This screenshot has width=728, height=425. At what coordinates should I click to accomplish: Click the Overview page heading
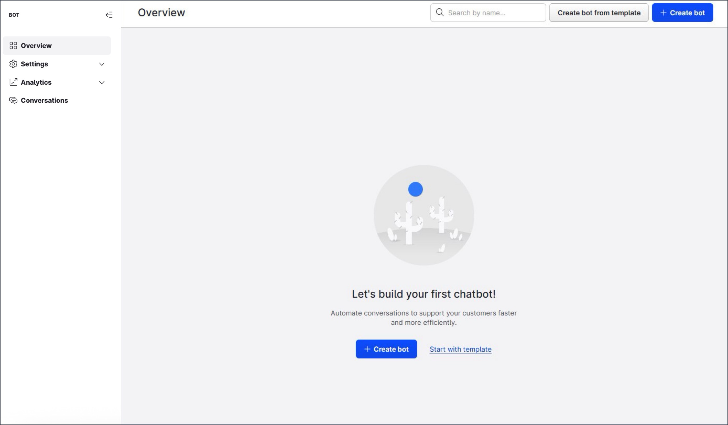pos(161,12)
